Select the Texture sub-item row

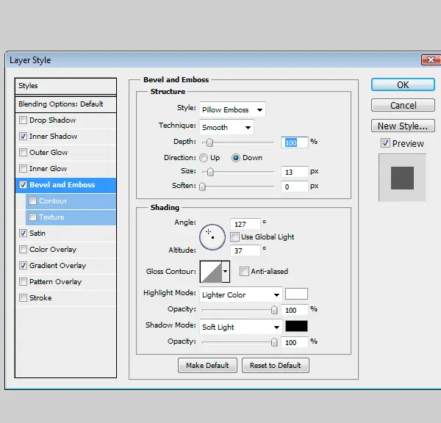pyautogui.click(x=71, y=217)
